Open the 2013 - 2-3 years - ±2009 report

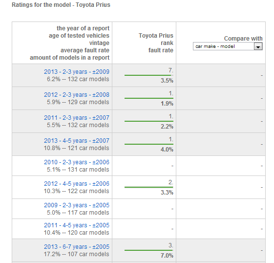click(77, 72)
